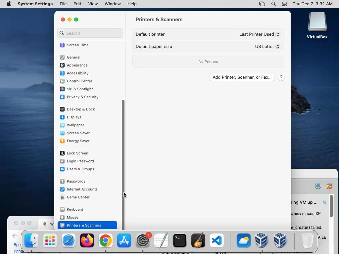This screenshot has width=339, height=254.
Task: Select Printers & Scanners sidebar item
Action: click(x=87, y=225)
